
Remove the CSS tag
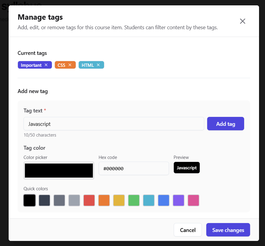pos(70,65)
